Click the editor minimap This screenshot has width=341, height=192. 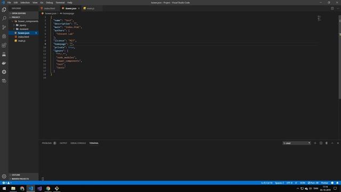(x=319, y=18)
